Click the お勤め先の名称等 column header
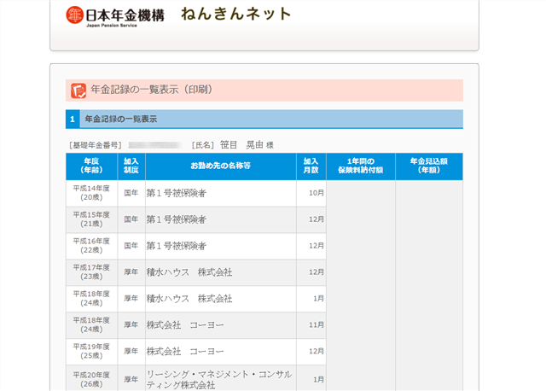The height and width of the screenshot is (391, 546). point(221,166)
